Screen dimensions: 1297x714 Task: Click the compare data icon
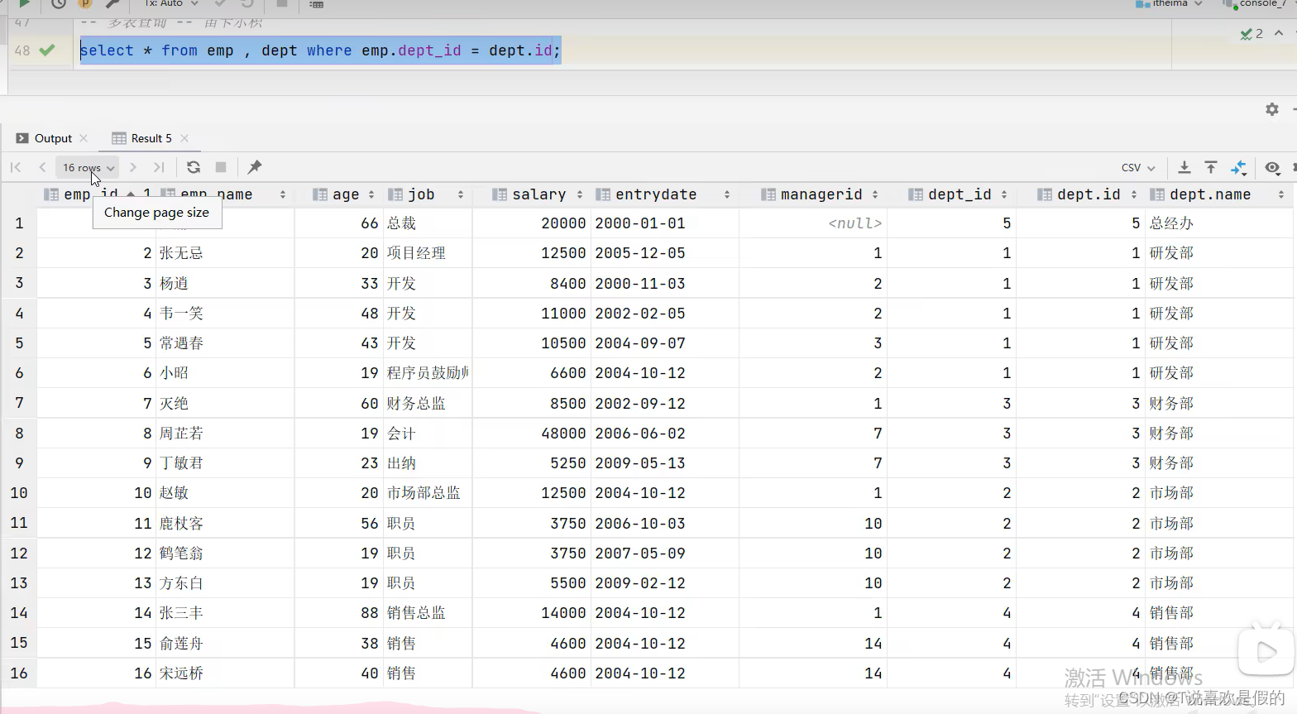tap(1238, 167)
